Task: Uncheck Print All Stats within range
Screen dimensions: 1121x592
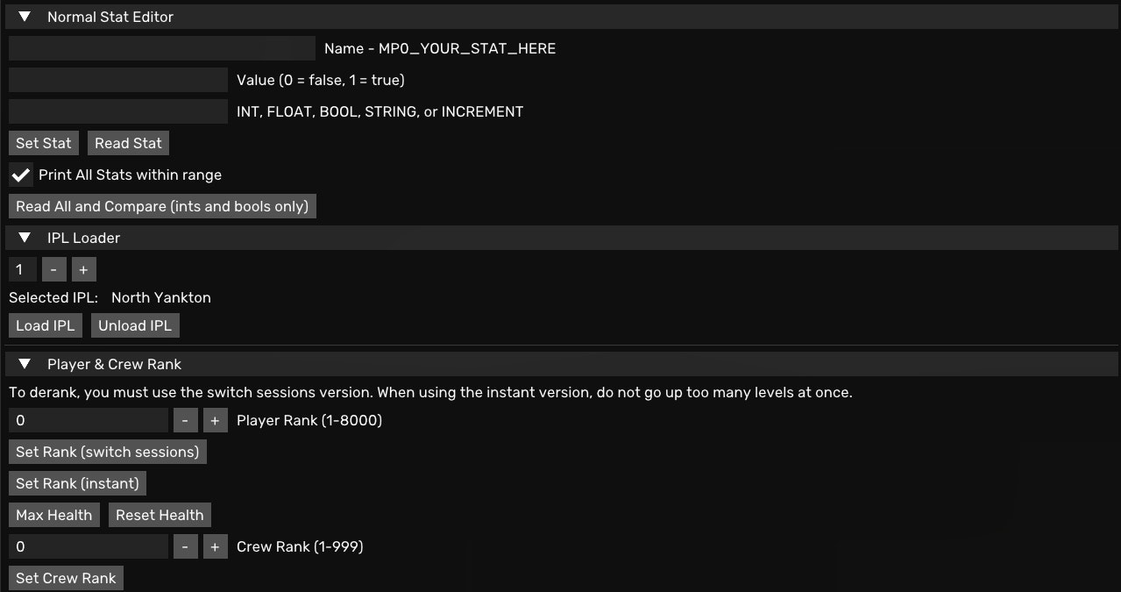Action: (20, 175)
